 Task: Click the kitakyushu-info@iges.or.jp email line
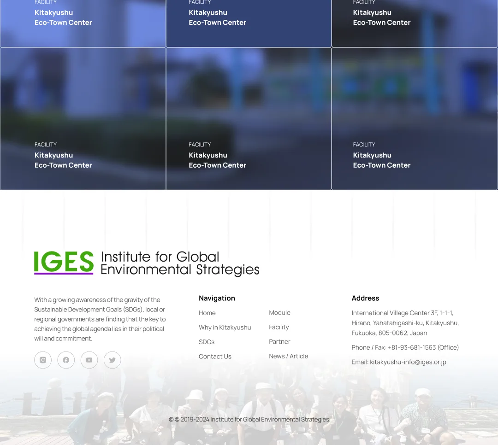pyautogui.click(x=399, y=362)
